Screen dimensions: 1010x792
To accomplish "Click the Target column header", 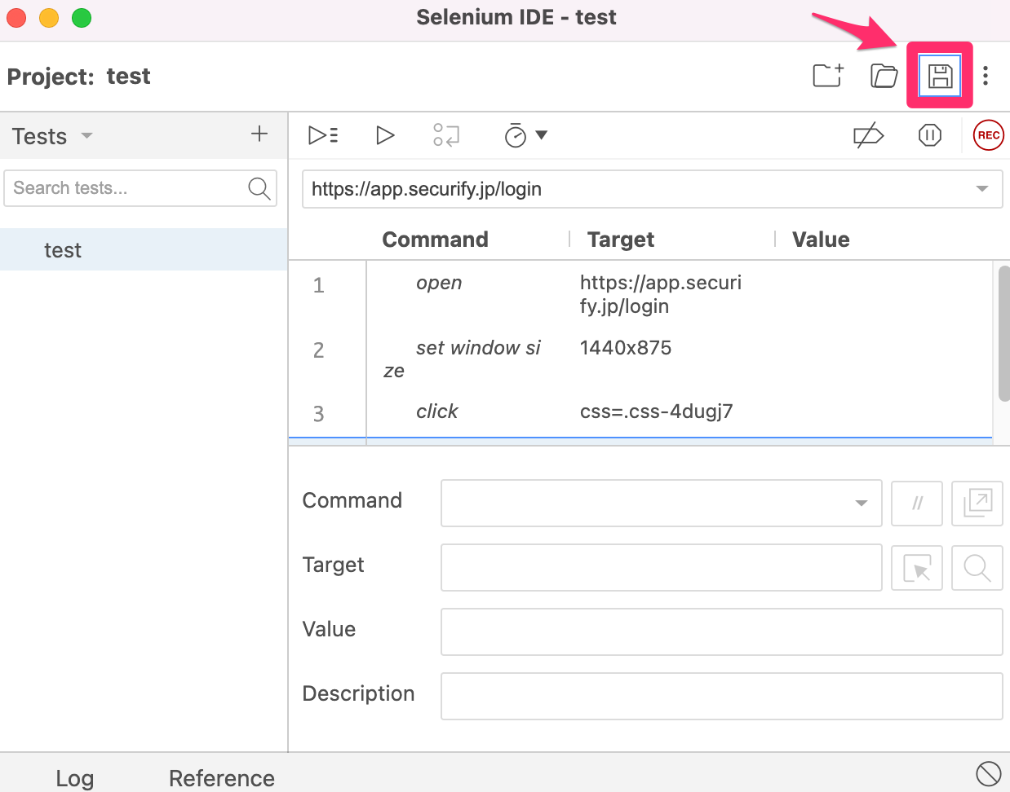I will click(621, 240).
